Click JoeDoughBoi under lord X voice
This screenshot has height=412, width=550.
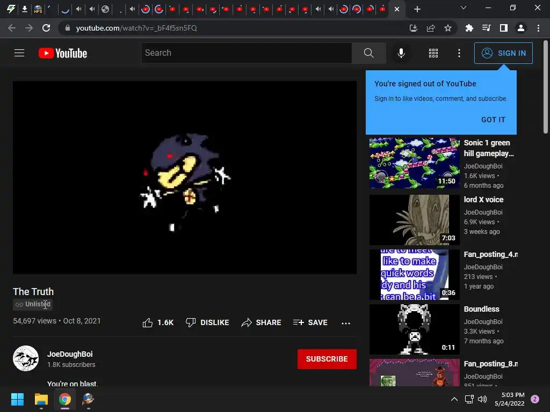(483, 212)
